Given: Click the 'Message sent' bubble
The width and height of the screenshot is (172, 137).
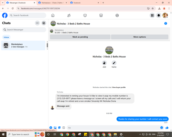Looking at the screenshot, I should pos(63,106).
